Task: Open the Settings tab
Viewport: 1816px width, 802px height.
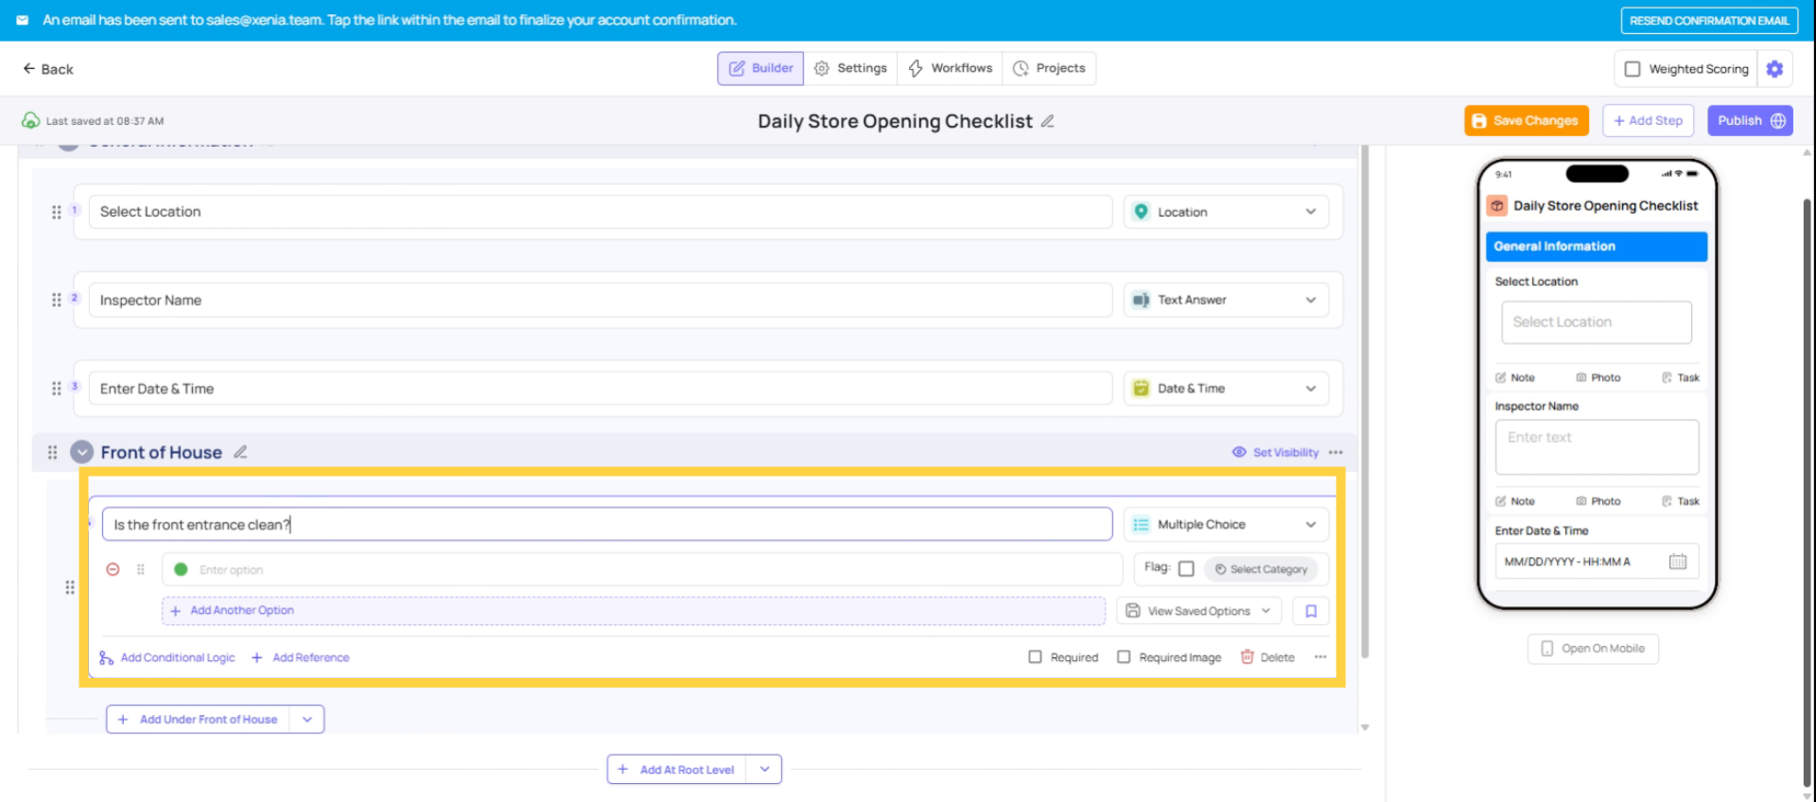Action: point(850,68)
